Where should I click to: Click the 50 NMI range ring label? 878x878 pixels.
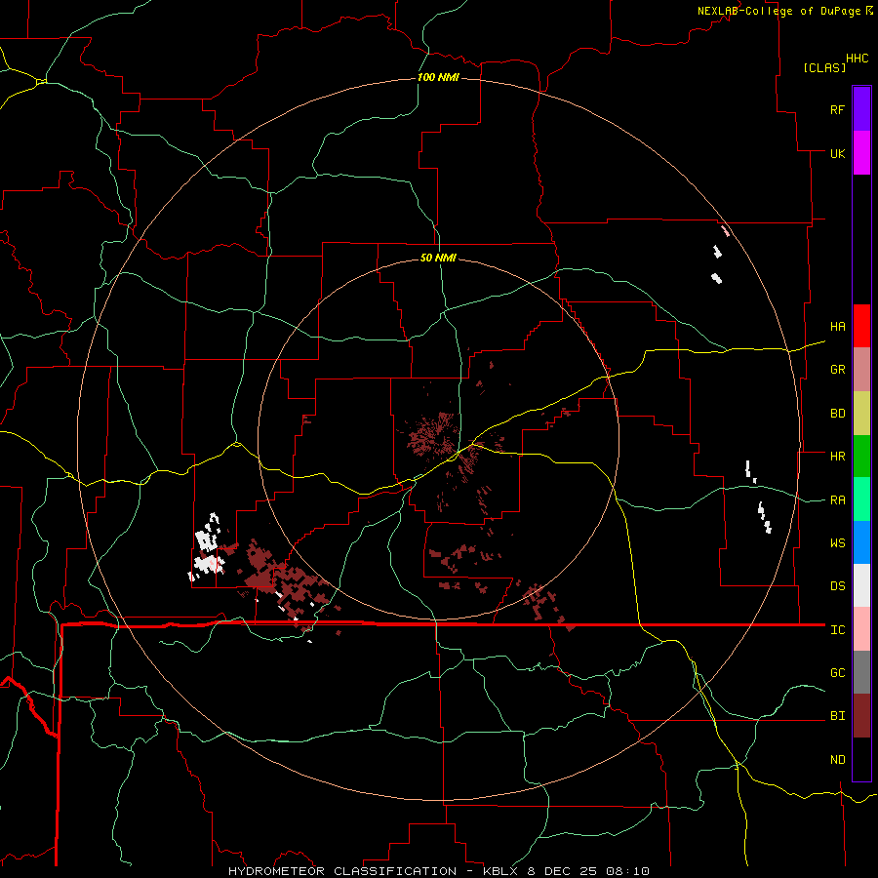[x=438, y=258]
